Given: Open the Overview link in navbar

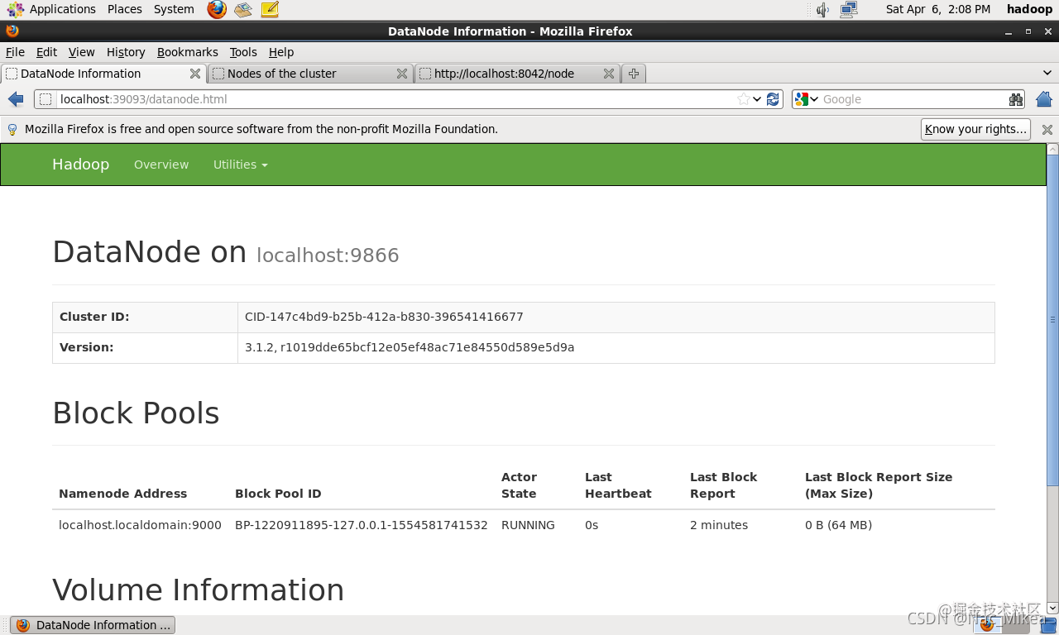Looking at the screenshot, I should [x=161, y=165].
